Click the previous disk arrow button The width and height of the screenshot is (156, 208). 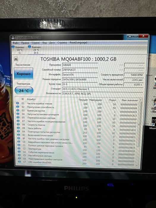[16, 59]
